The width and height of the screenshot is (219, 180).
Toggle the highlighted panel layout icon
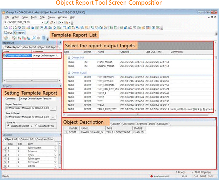pos(44,38)
